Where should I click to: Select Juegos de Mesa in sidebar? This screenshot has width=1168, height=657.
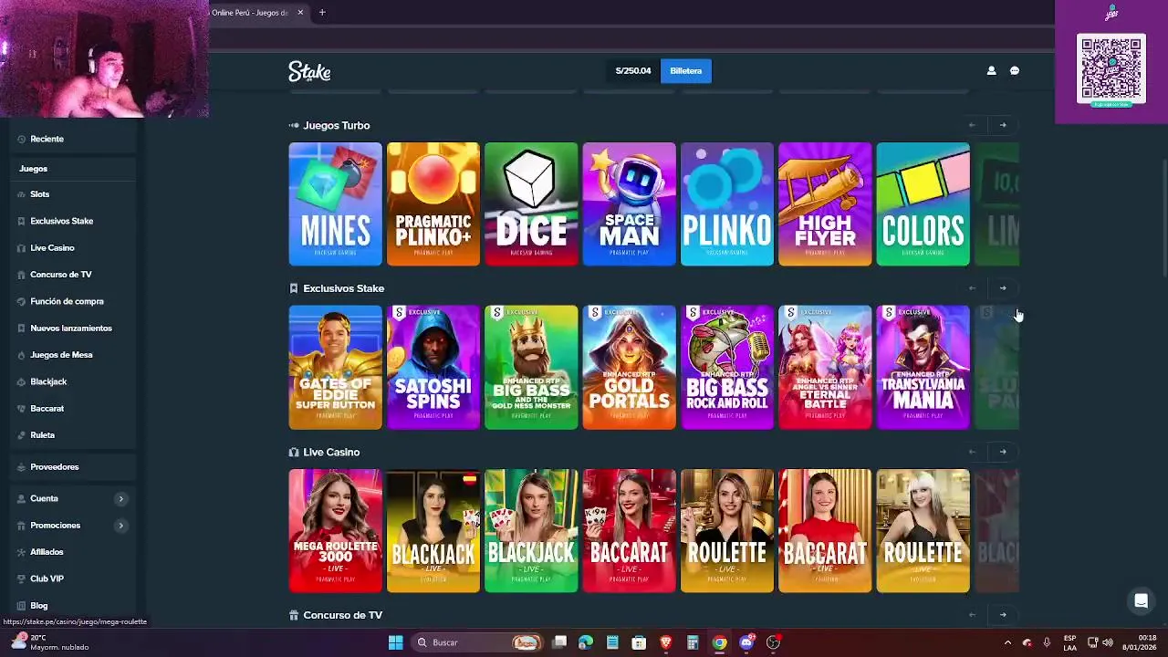[x=61, y=355]
